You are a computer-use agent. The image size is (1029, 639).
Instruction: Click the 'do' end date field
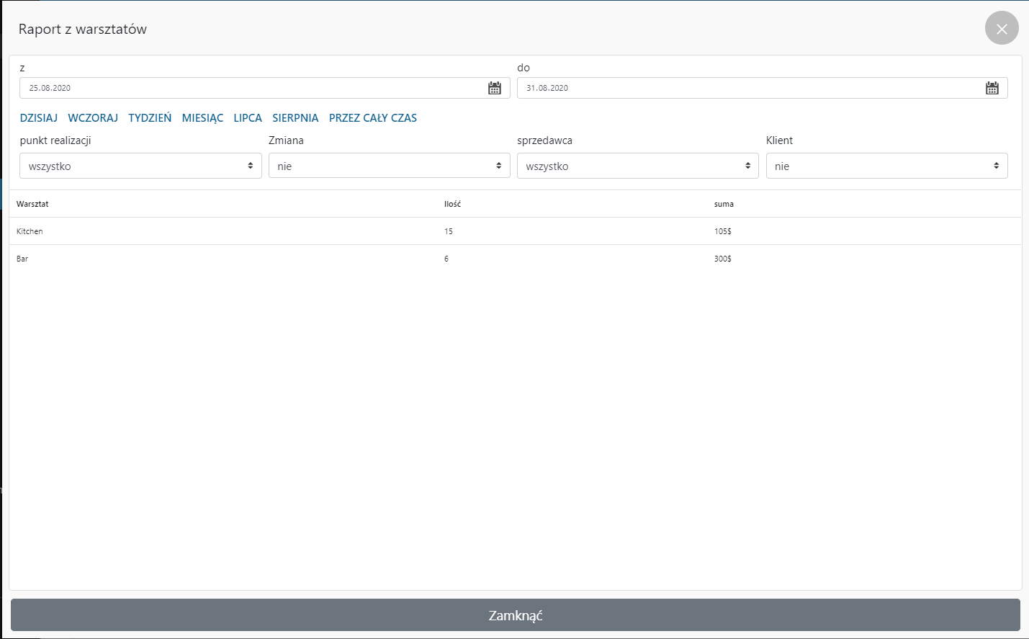click(749, 88)
